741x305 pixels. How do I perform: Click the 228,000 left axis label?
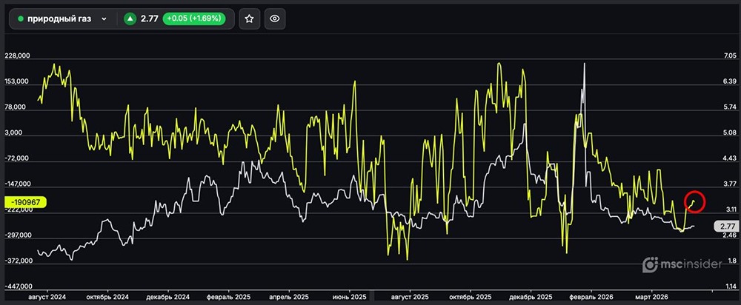click(x=19, y=56)
